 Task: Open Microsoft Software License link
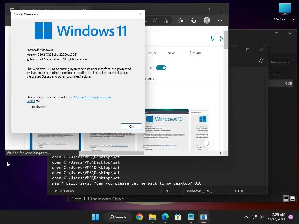93,97
